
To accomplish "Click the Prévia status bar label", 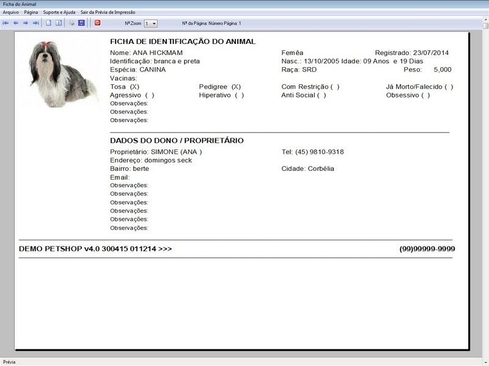I will pyautogui.click(x=10, y=361).
